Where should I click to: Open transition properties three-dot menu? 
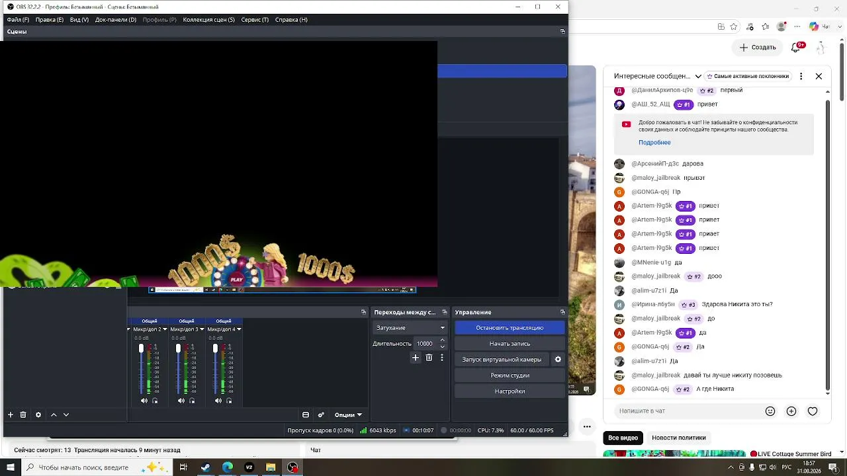[442, 358]
